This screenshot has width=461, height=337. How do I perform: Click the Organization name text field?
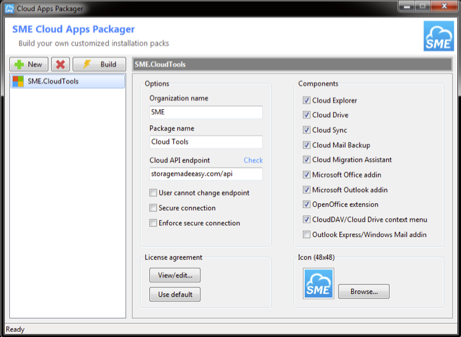(x=205, y=112)
